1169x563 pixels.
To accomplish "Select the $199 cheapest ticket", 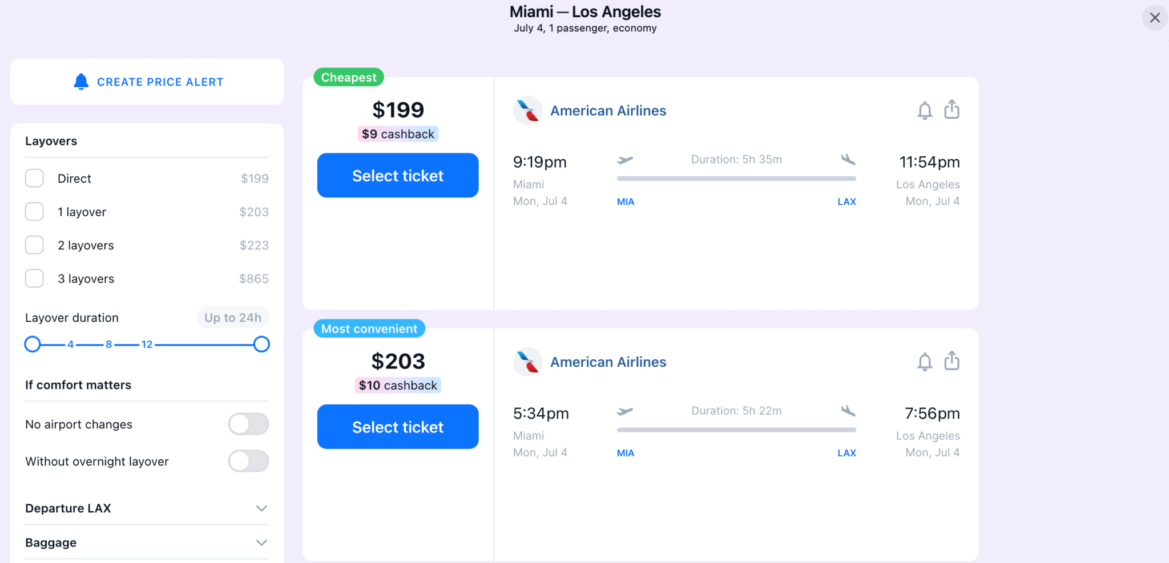I will coord(397,175).
